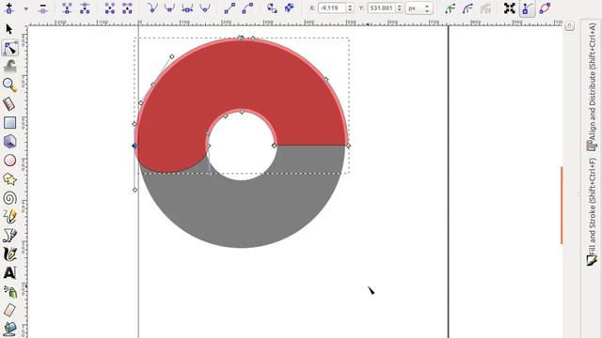Select the Star polygon tool
This screenshot has width=602, height=338.
tap(9, 179)
